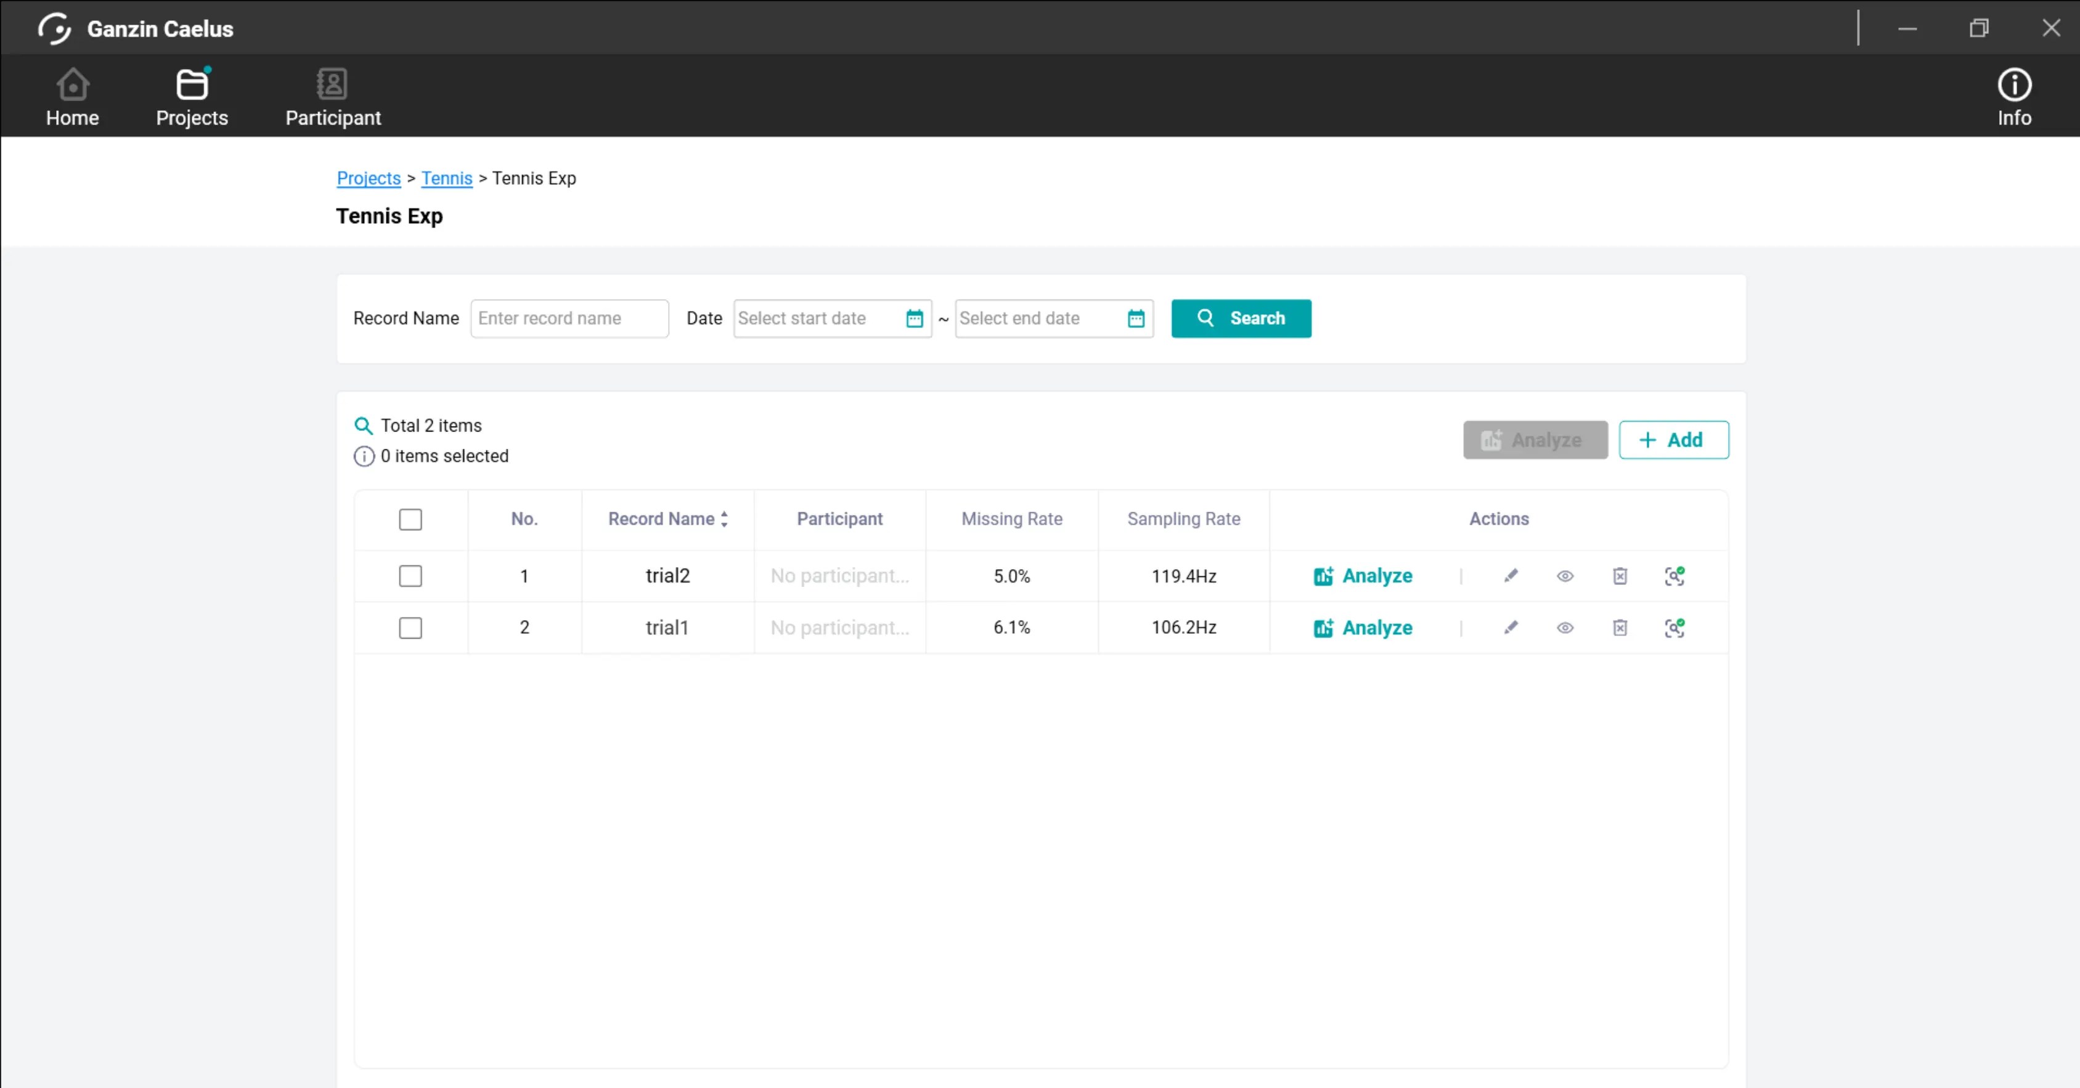View trial1 using the eye icon
This screenshot has height=1088, width=2080.
(1565, 628)
